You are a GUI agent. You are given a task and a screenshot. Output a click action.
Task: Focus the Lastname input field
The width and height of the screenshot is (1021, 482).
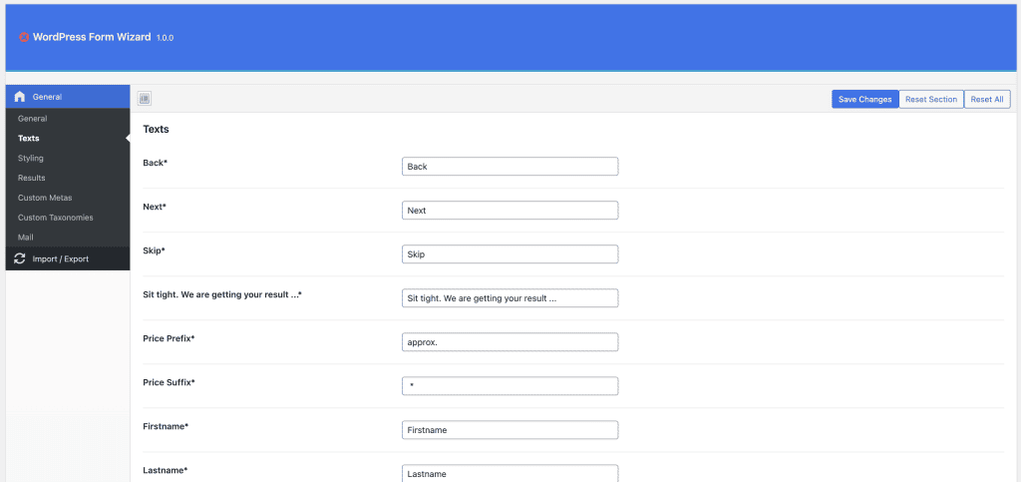click(510, 474)
